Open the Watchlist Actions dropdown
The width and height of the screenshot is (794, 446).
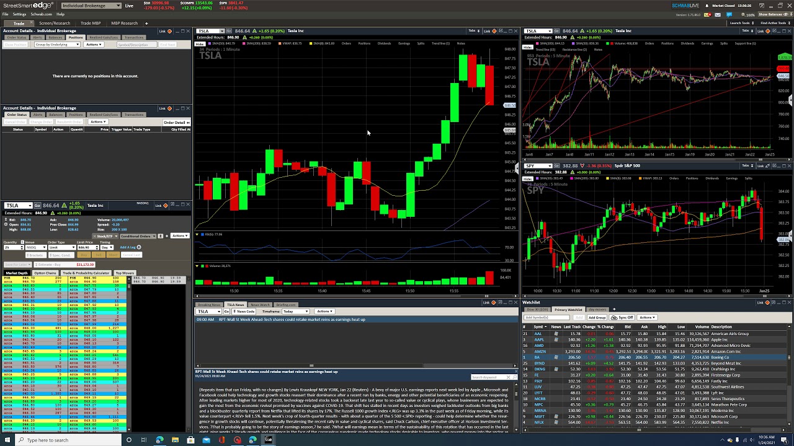647,317
